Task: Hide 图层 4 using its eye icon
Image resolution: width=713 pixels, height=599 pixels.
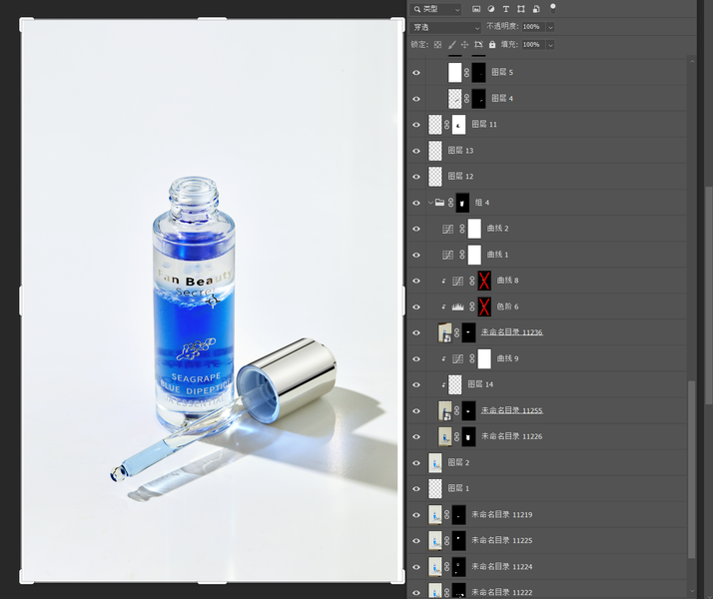Action: (x=416, y=99)
